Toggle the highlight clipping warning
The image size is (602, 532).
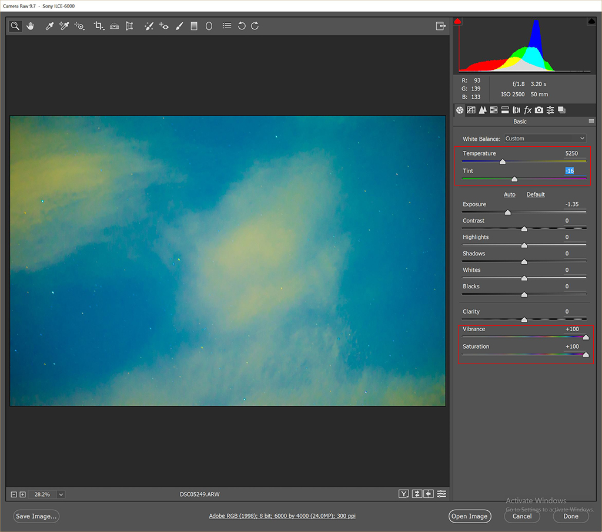tap(591, 22)
